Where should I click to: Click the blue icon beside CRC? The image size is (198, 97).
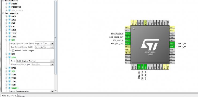[x=9, y=26]
